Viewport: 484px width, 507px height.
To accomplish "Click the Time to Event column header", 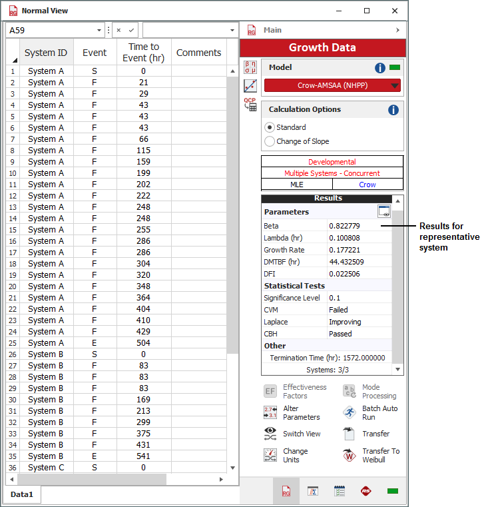I will [x=144, y=52].
